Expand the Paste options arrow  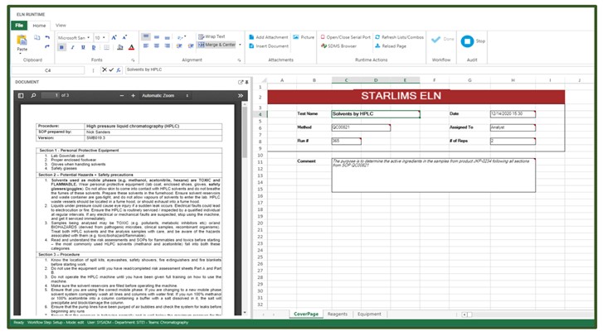(20, 53)
